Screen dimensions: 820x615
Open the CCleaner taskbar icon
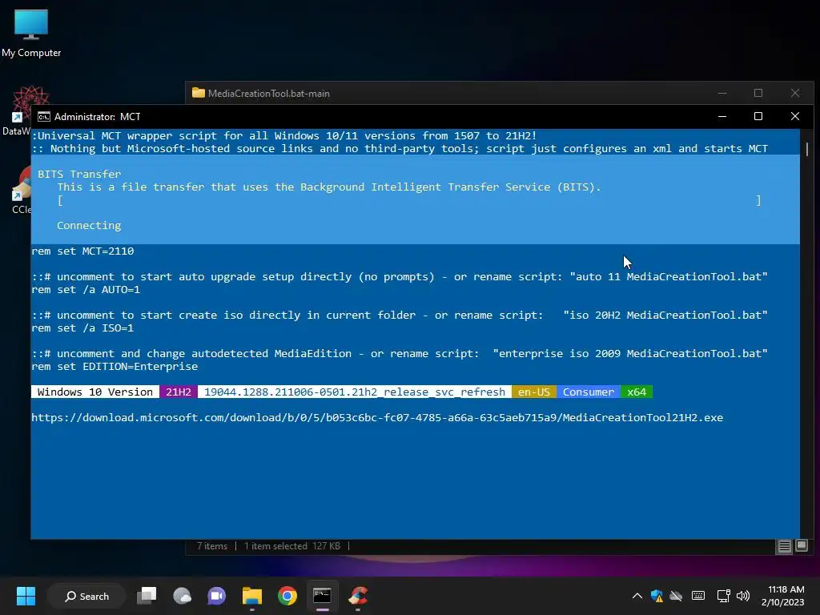click(358, 596)
